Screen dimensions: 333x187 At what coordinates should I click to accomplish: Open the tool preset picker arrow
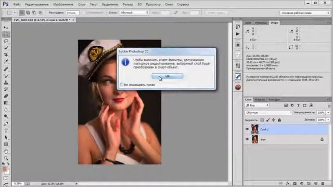tap(15, 12)
